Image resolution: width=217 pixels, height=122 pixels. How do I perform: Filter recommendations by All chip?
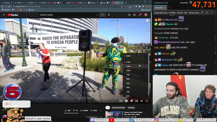(107, 108)
